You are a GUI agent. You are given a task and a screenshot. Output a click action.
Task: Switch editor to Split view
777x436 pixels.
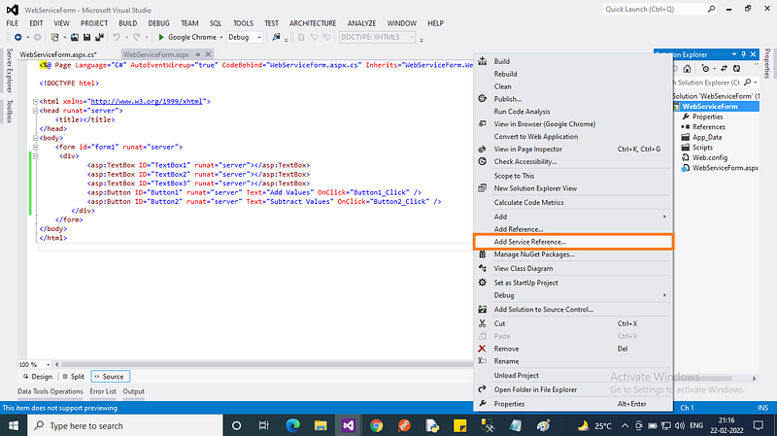point(73,377)
